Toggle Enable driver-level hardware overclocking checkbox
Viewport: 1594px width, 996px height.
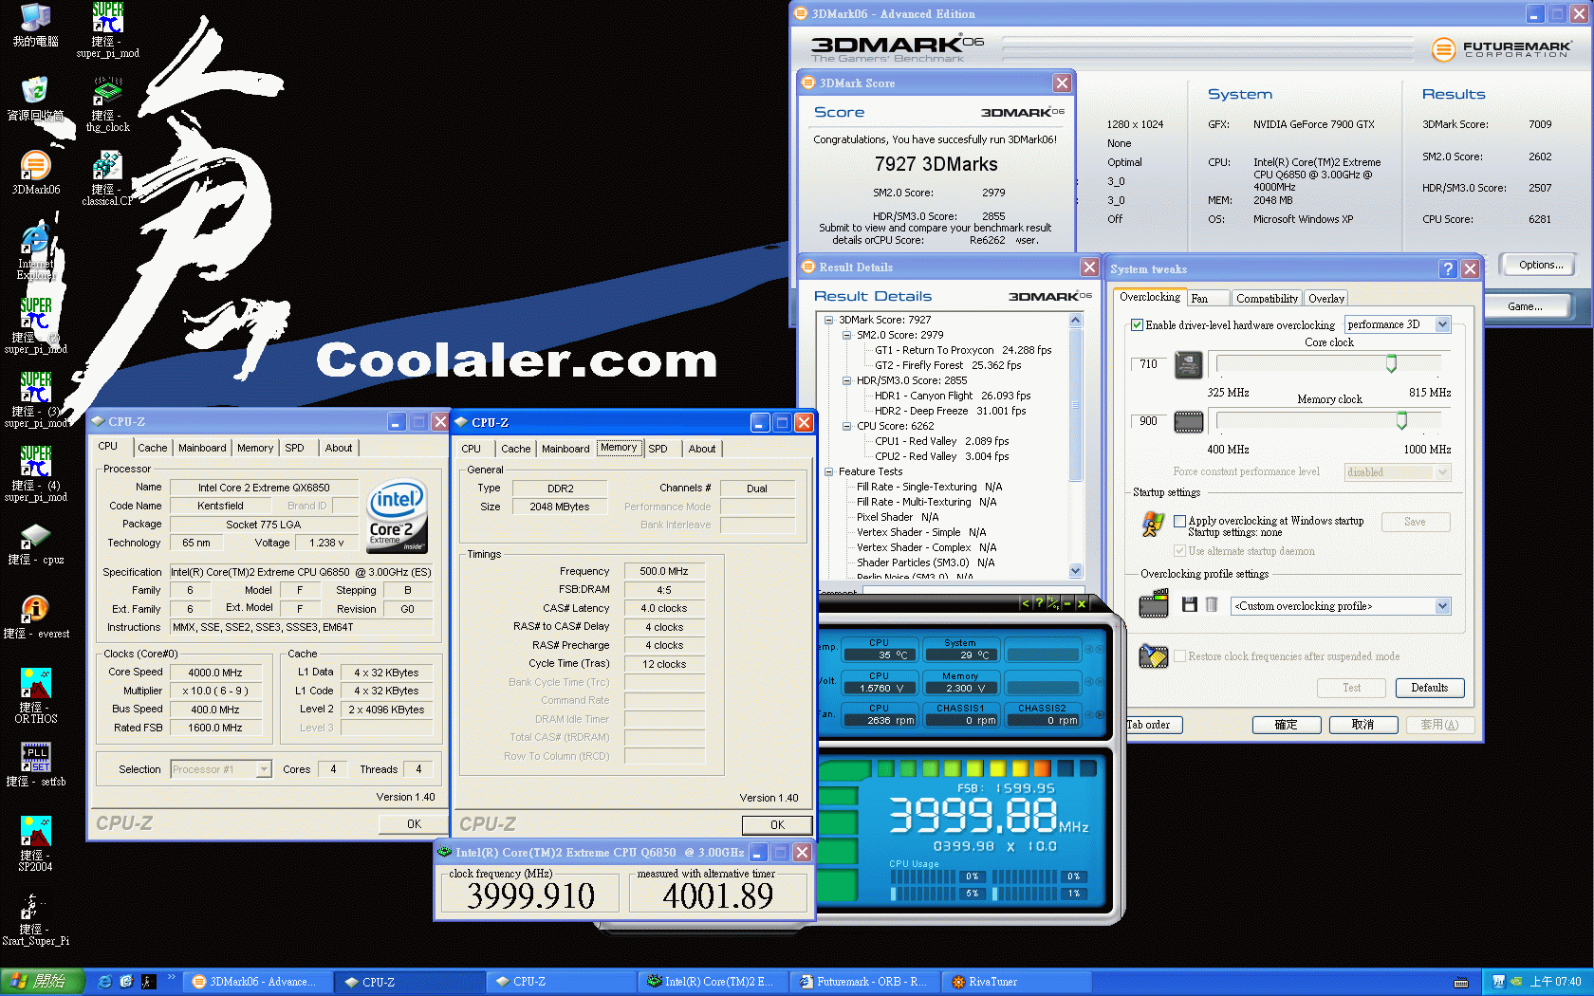(1137, 324)
